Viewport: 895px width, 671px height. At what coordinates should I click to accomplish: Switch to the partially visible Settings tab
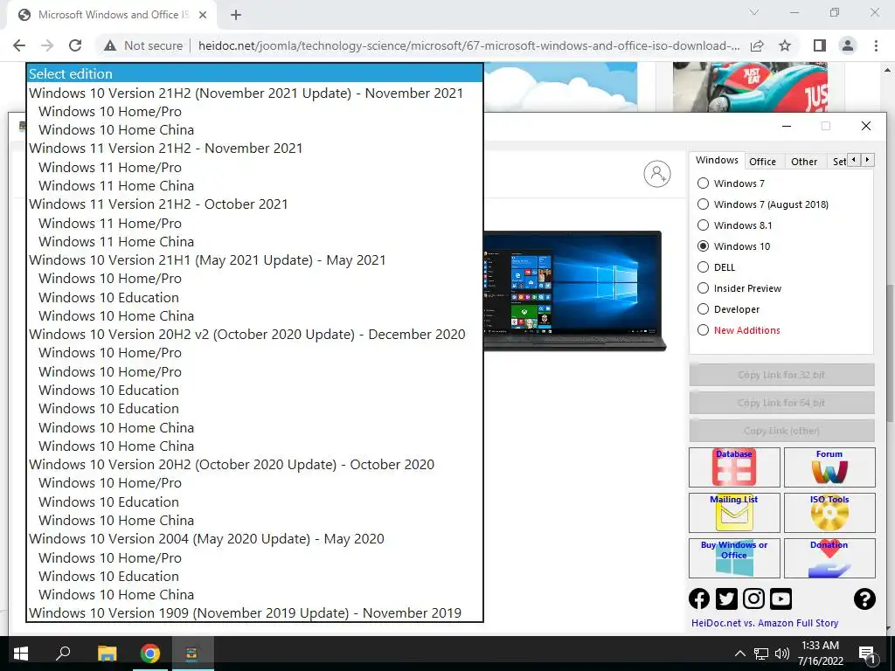[838, 162]
